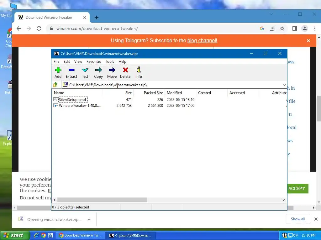Screen dimensions: 321x240
Task: Click the 7-Zip scroll right arrow
Action: pos(284,200)
